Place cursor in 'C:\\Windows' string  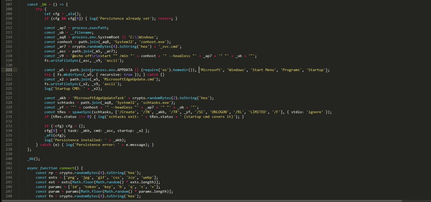[x=142, y=37]
